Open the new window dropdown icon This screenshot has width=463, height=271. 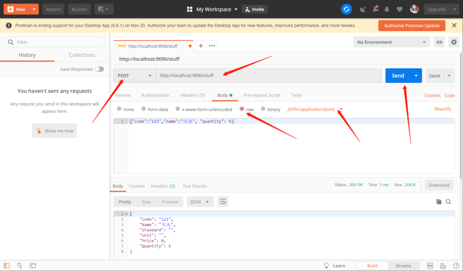tap(104, 9)
